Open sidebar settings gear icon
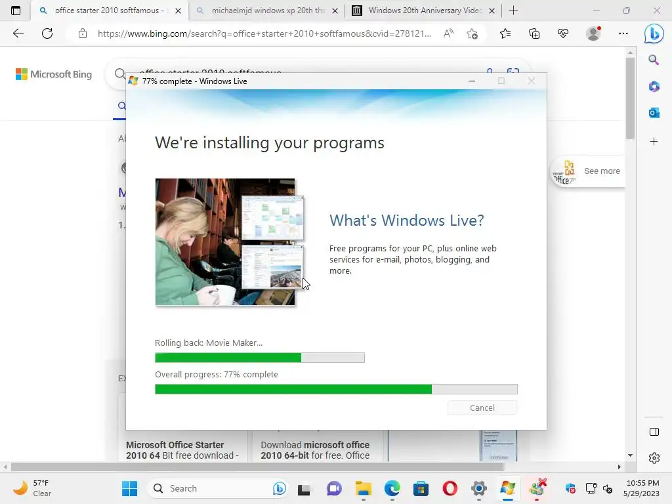 click(654, 457)
